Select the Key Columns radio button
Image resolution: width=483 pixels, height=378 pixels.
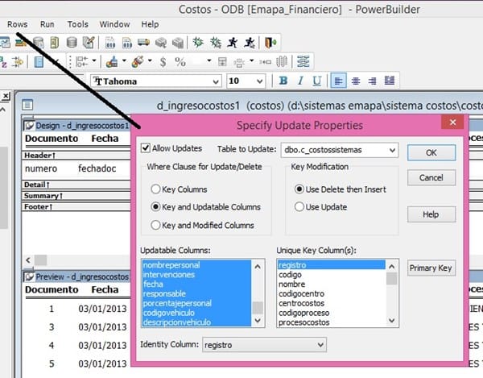[x=155, y=189]
